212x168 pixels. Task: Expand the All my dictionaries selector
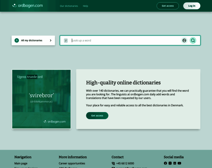pyautogui.click(x=33, y=40)
